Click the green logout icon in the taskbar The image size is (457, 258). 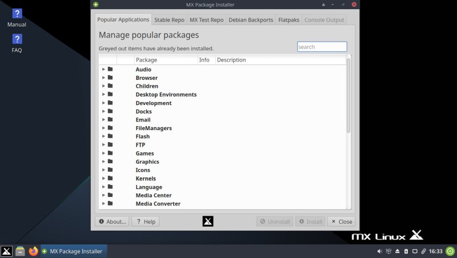click(450, 251)
